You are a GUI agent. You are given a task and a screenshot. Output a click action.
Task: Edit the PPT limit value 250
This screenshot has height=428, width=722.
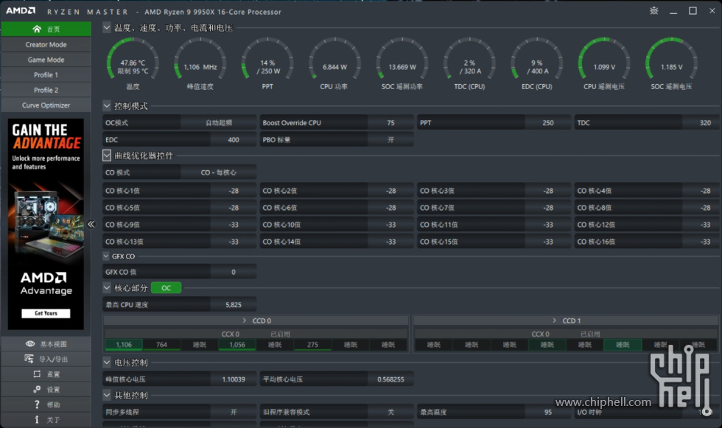(x=548, y=123)
